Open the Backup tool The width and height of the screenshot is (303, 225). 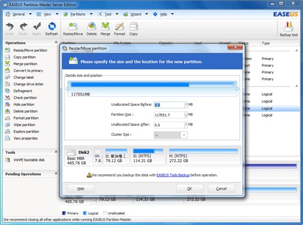click(289, 29)
